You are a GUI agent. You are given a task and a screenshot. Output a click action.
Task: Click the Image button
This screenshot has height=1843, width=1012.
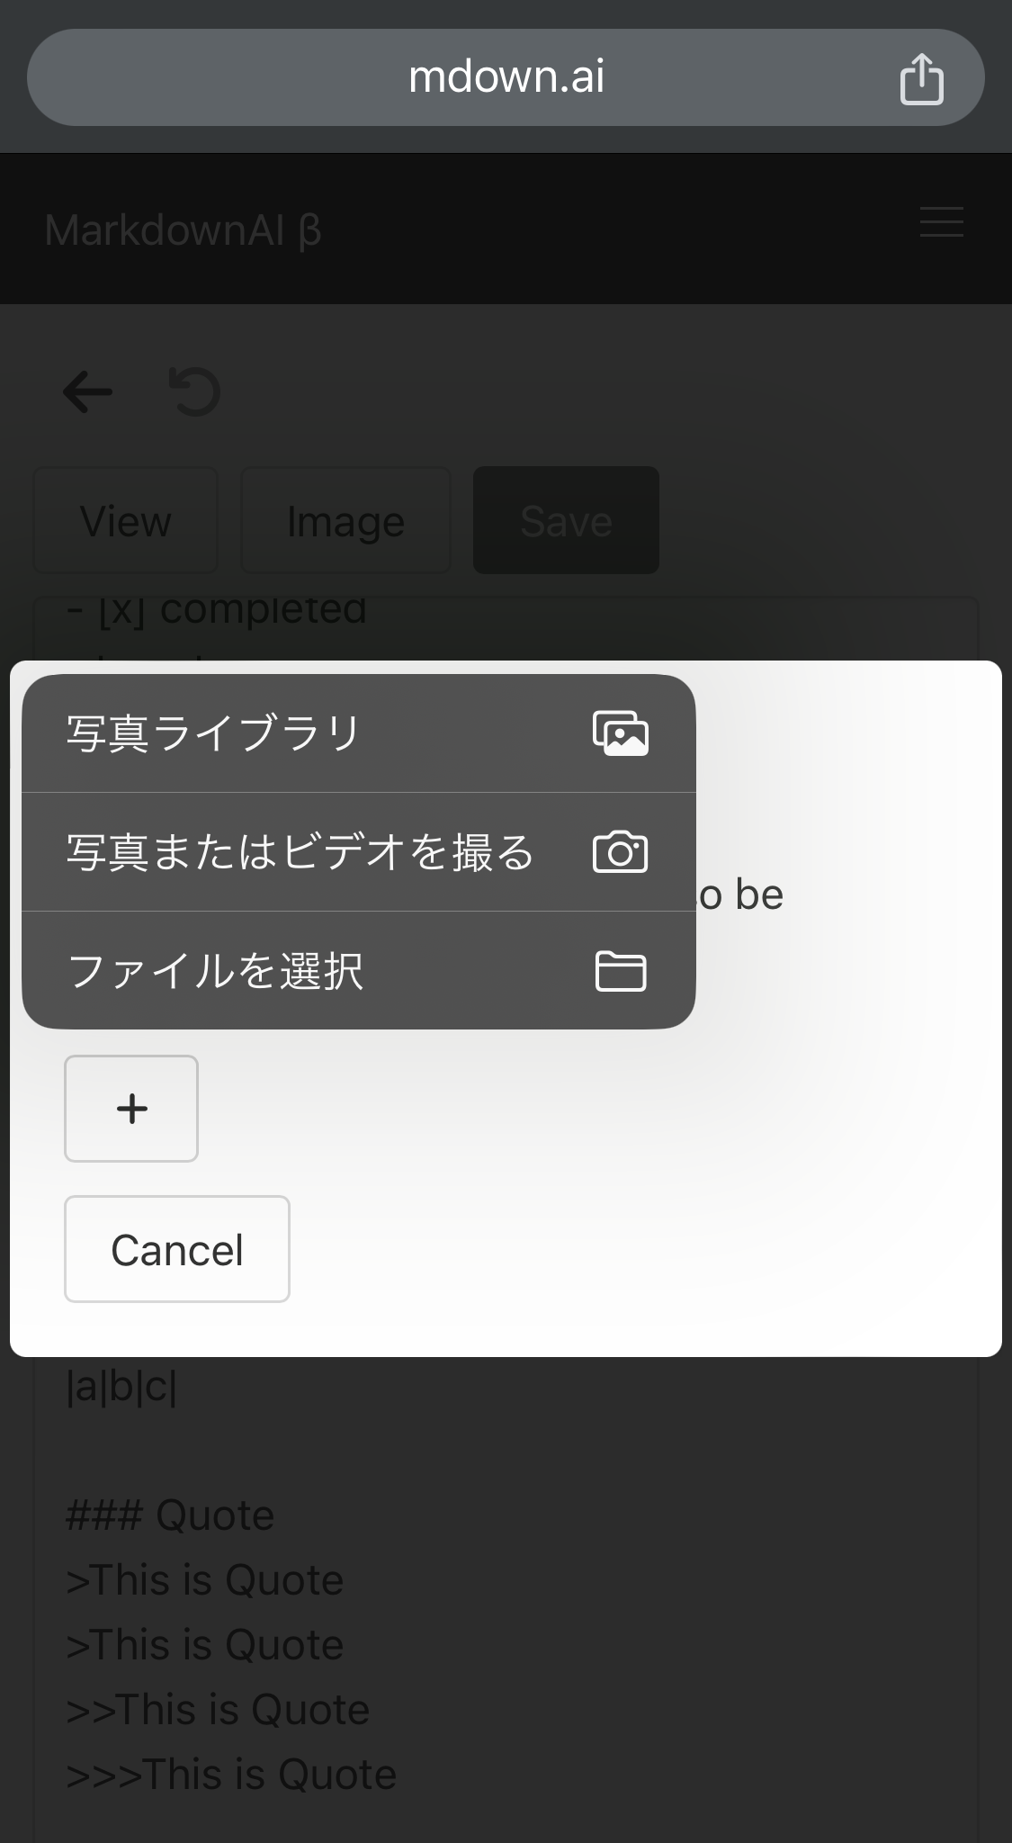point(345,520)
